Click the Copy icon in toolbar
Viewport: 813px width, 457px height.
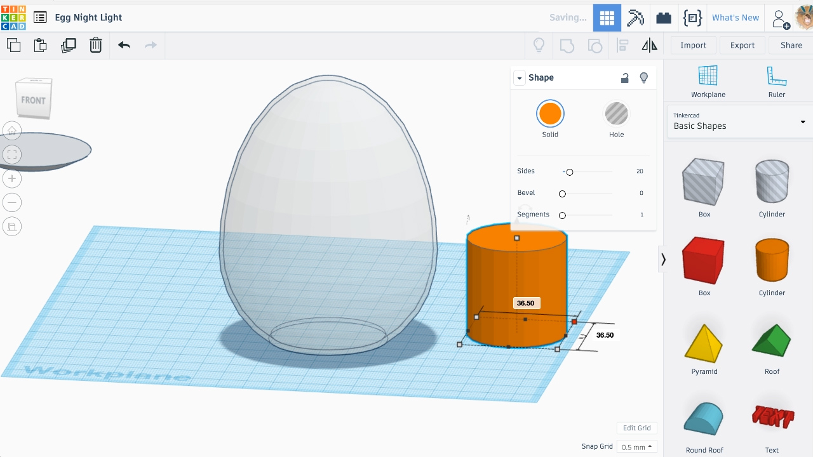pyautogui.click(x=13, y=45)
